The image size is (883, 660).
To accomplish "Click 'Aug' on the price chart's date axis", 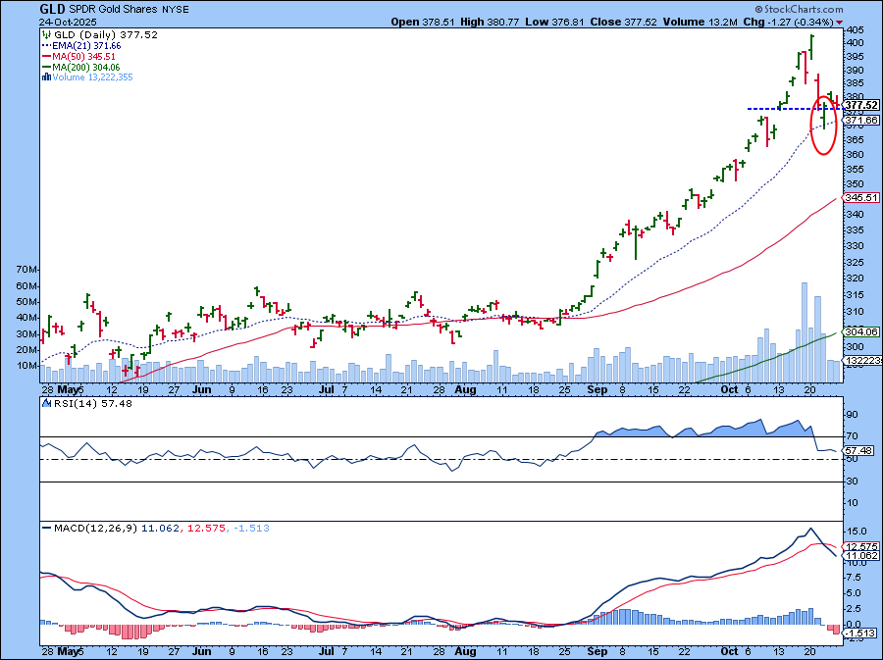I will pos(465,389).
